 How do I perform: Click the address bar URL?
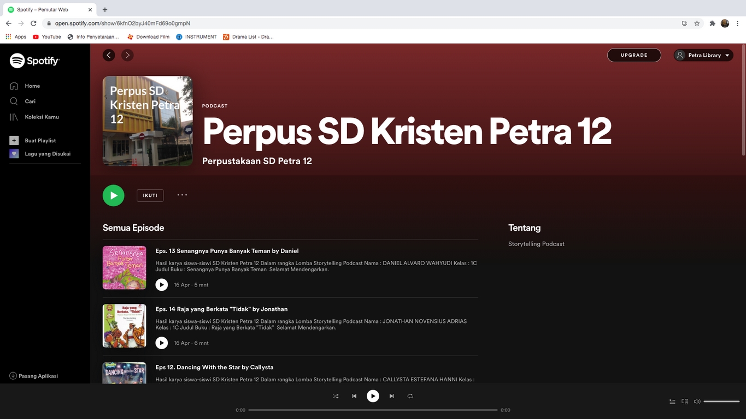(x=122, y=23)
